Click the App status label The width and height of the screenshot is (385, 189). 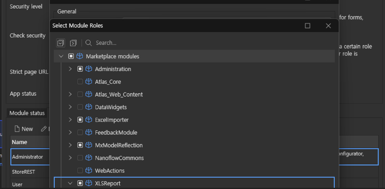tap(23, 94)
